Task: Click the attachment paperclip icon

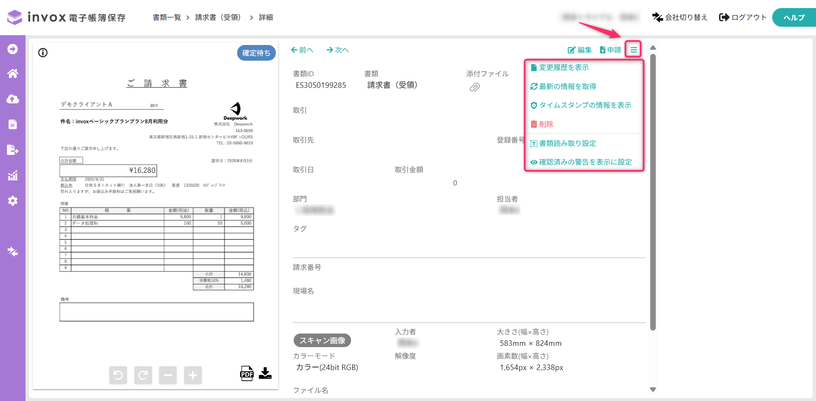Action: point(474,87)
